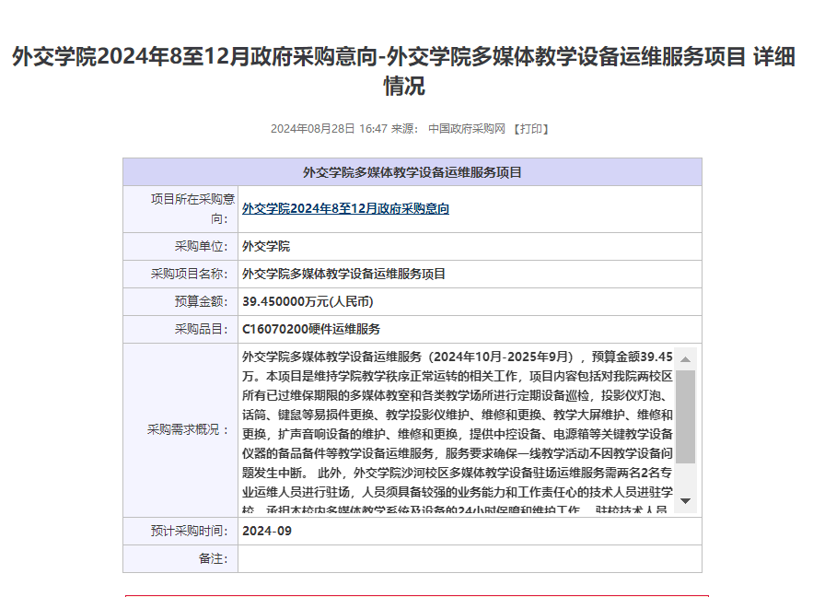Click the scrollbar thumb in the requirements box

(685, 415)
